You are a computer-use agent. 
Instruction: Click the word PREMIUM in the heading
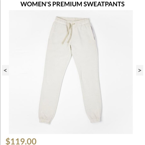(x=67, y=4)
